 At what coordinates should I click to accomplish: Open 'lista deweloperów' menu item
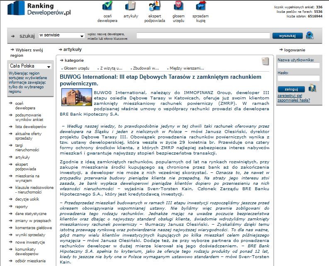[x=31, y=127]
